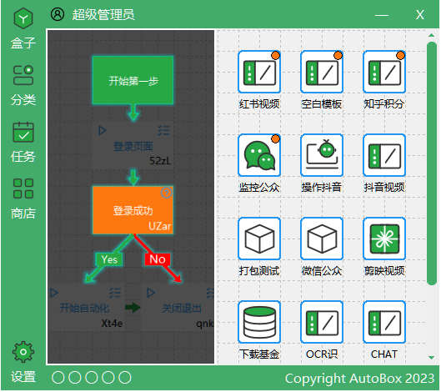Click the 登录页面 step title
This screenshot has width=441, height=392.
click(x=133, y=146)
